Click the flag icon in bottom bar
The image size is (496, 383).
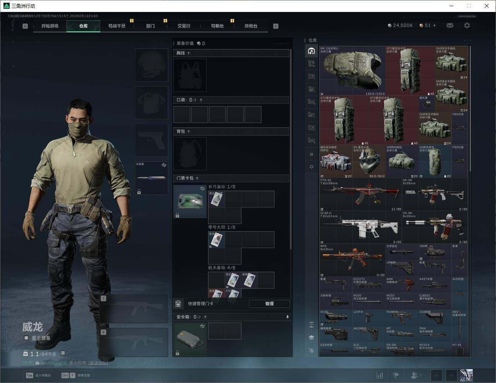tap(396, 375)
